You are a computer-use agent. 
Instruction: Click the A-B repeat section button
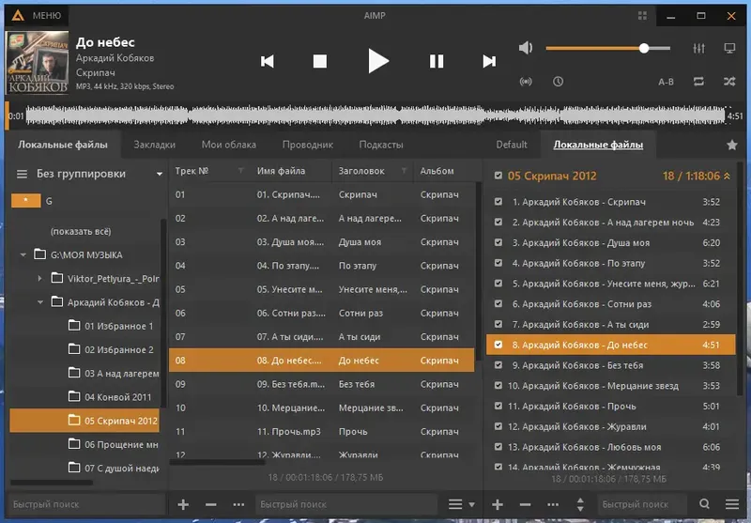666,82
